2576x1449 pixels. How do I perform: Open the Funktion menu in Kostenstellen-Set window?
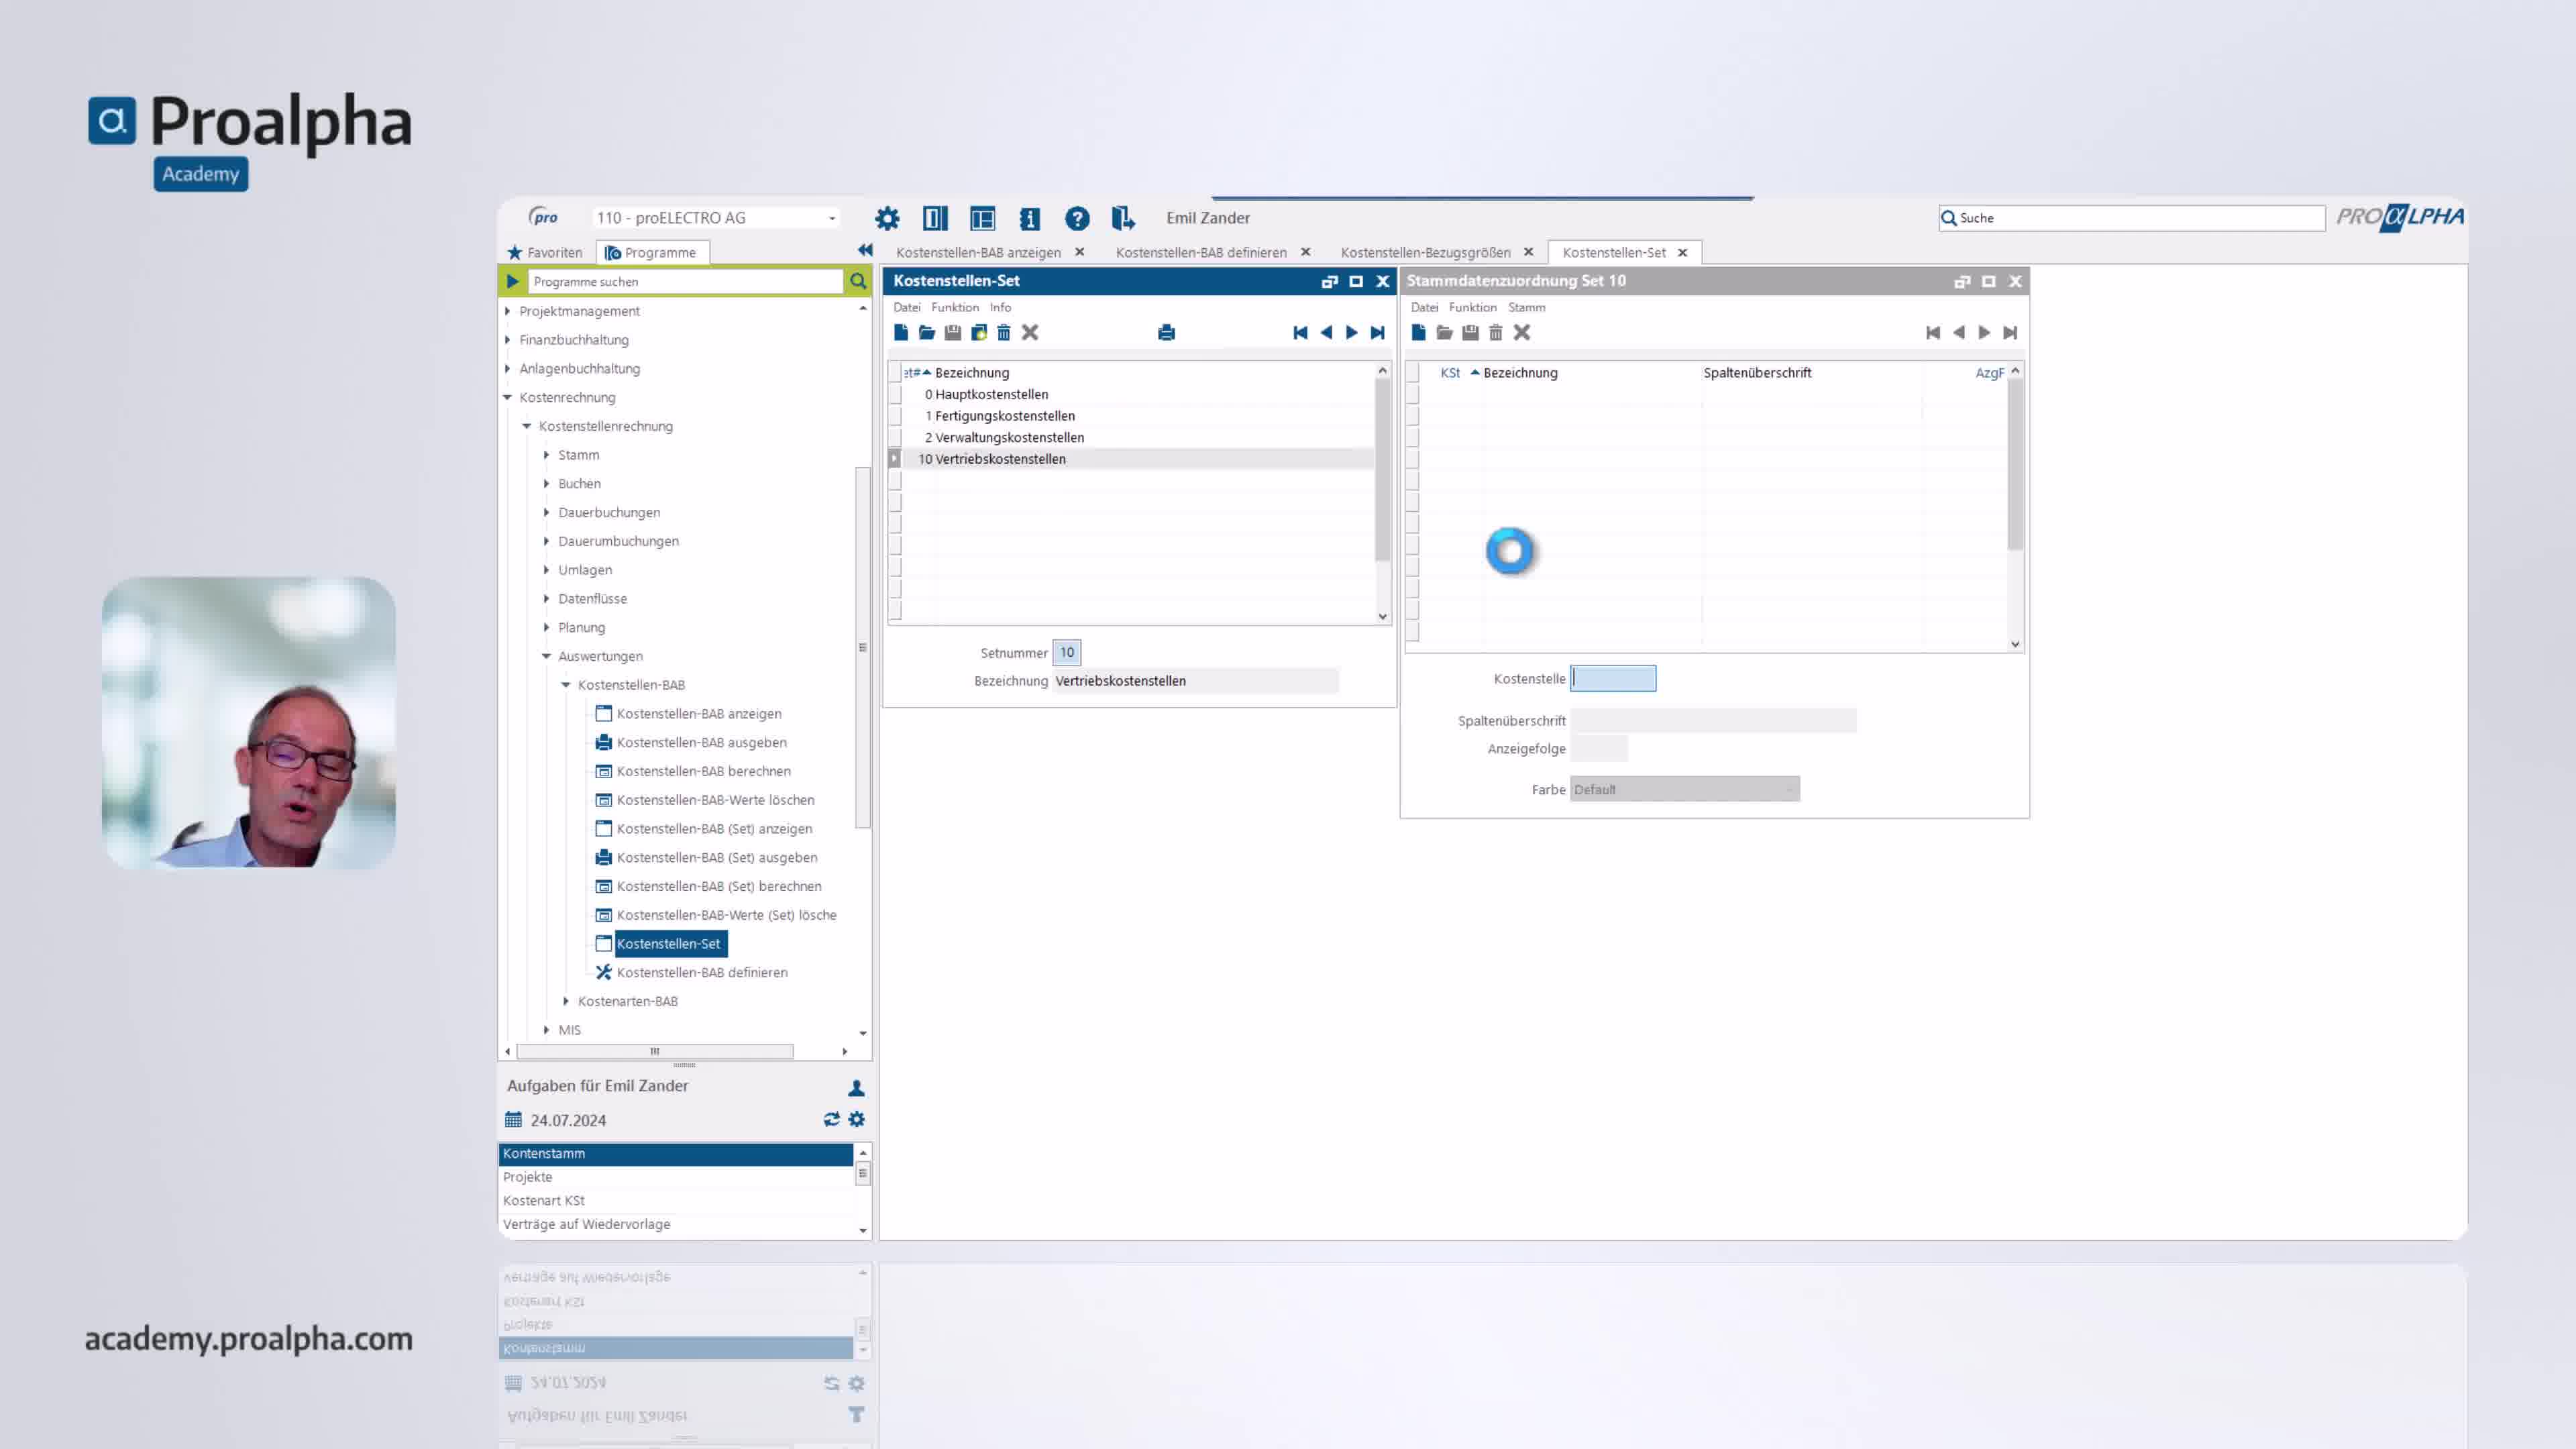point(954,307)
